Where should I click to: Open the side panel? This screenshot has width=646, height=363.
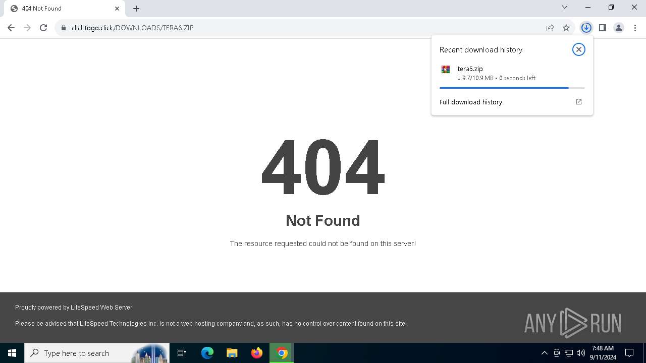tap(603, 28)
